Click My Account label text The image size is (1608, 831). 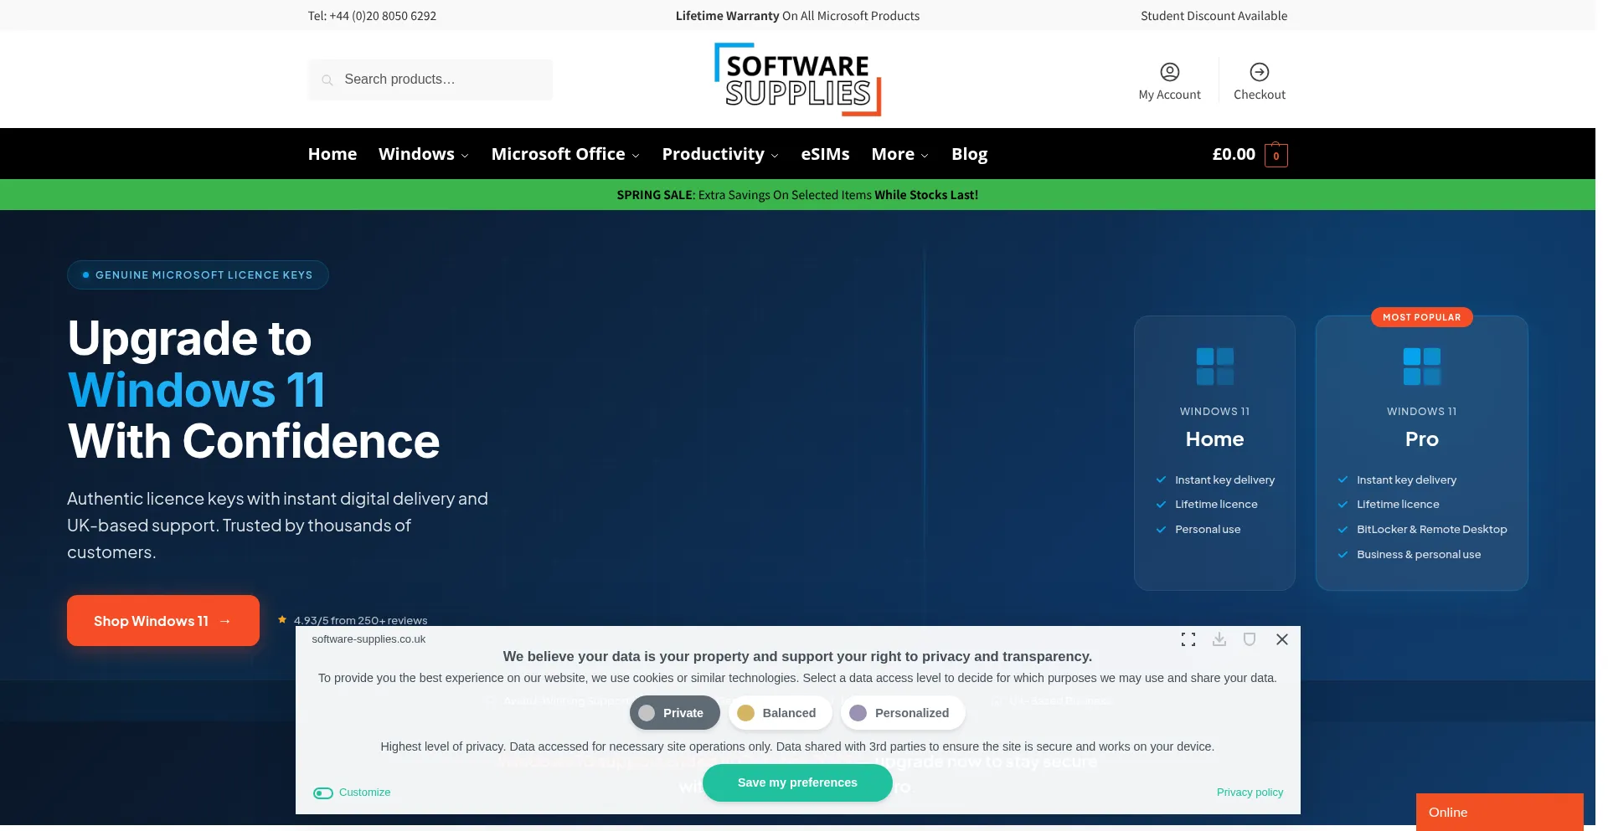[1169, 95]
